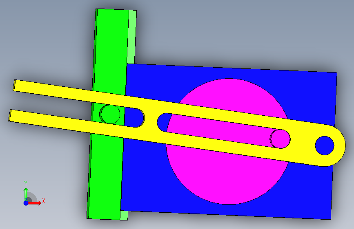Screen dimensions: 354x229
Task: Click the blue pivot hole in the link's rounded end
Action: coord(325,145)
